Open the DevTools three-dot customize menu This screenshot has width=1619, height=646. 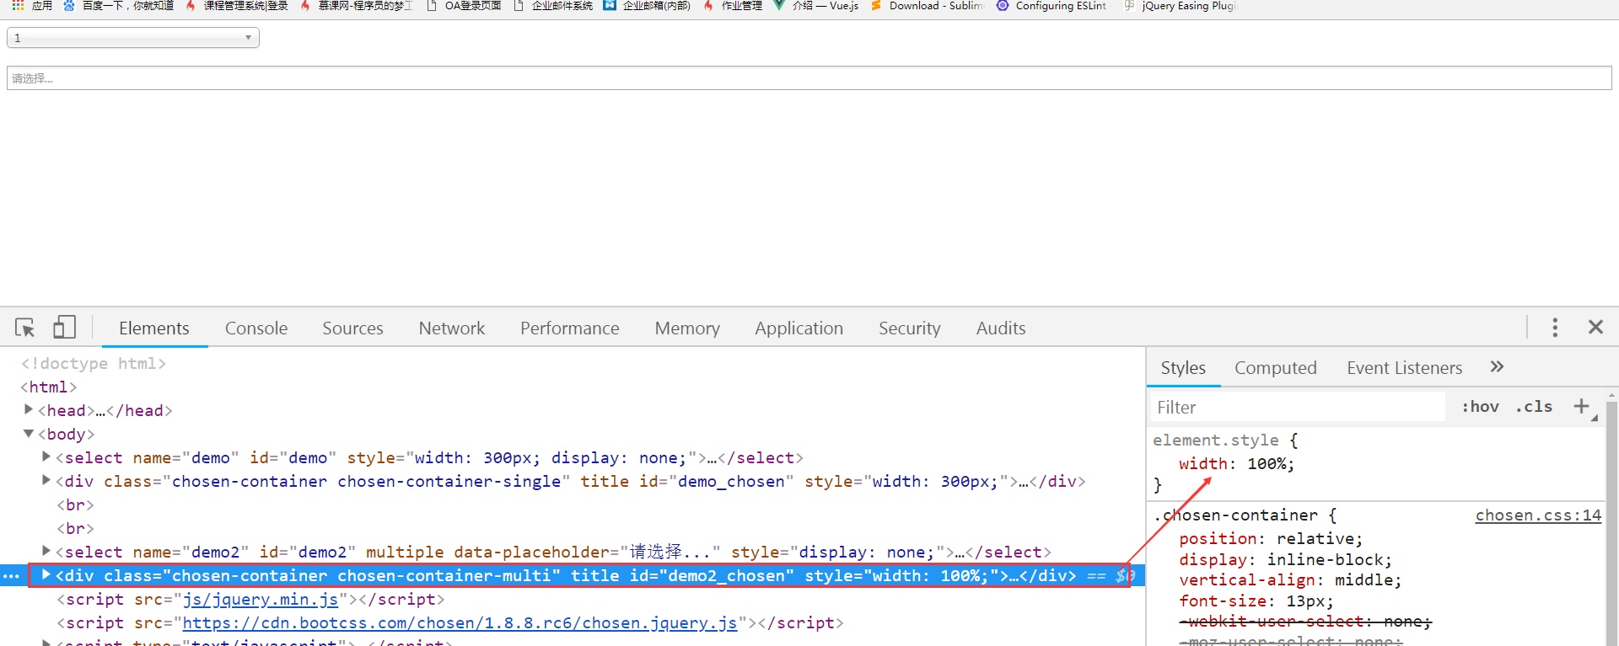point(1555,328)
